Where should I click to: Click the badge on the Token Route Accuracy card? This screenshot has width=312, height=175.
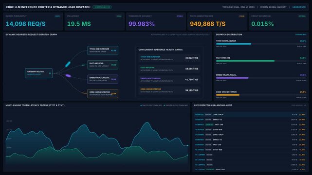click(180, 16)
